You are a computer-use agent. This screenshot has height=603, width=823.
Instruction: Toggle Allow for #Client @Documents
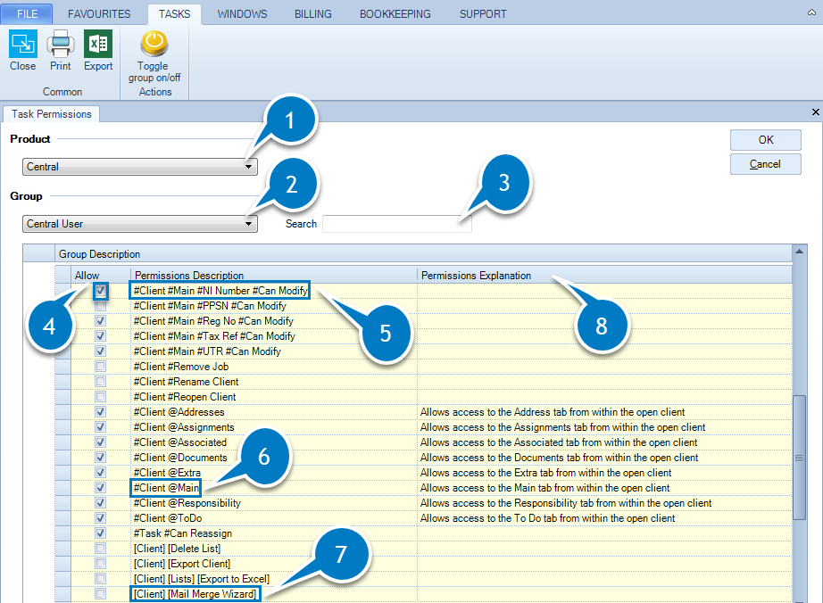pyautogui.click(x=100, y=458)
